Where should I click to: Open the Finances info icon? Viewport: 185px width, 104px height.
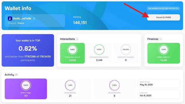[161, 39]
